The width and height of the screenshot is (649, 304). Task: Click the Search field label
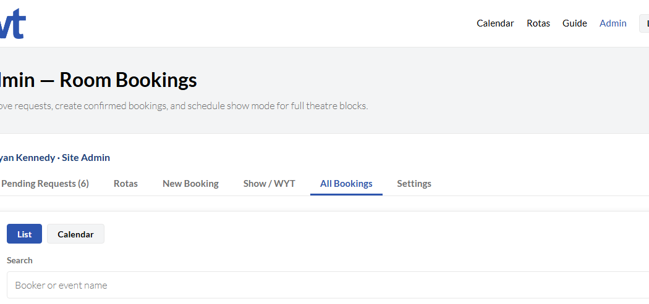19,260
